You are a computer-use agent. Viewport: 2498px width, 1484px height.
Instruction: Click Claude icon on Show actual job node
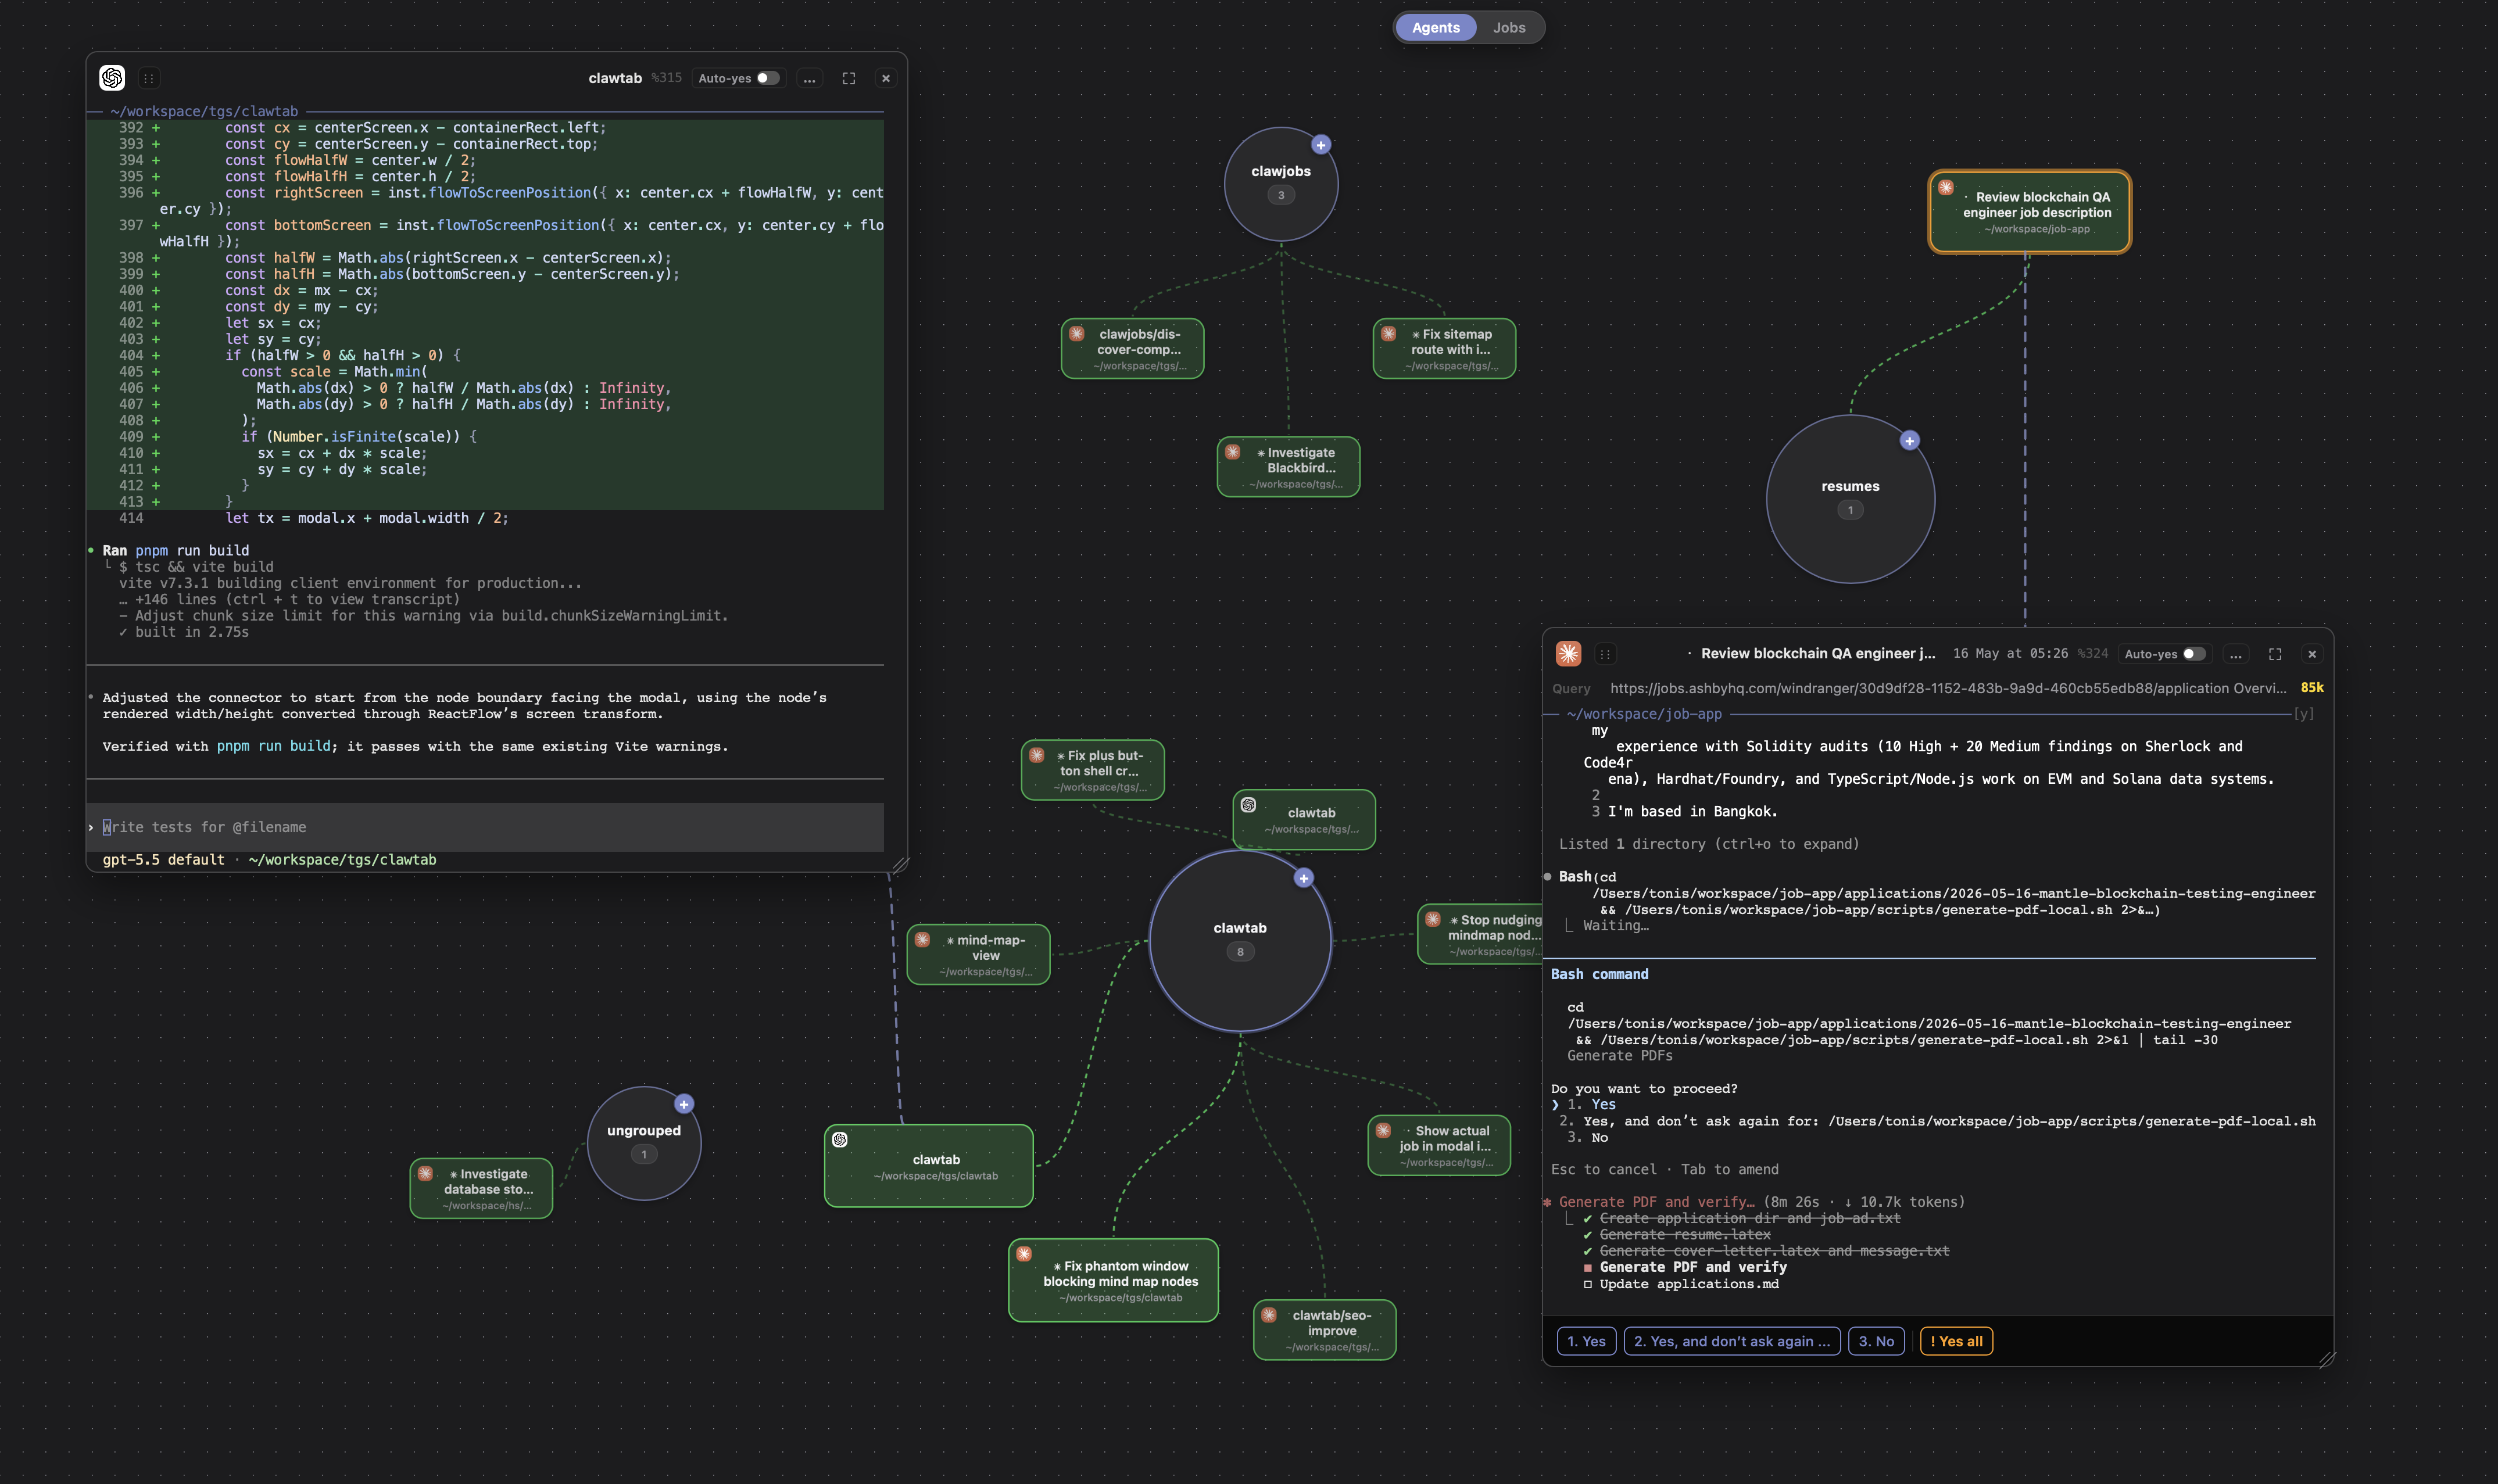tap(1384, 1131)
